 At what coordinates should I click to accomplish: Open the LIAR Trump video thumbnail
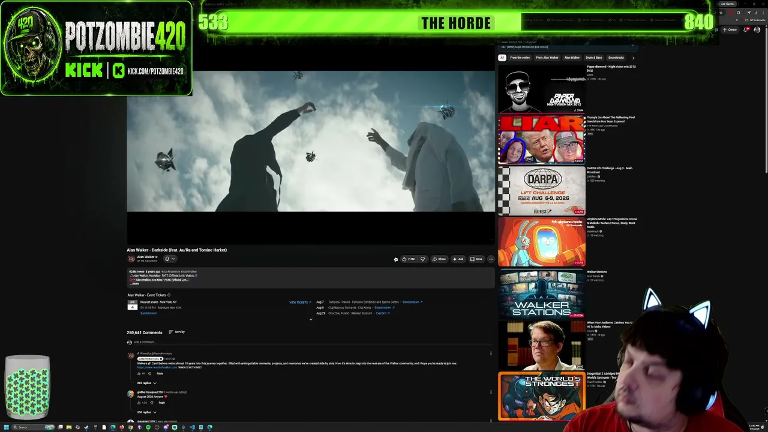tap(542, 140)
